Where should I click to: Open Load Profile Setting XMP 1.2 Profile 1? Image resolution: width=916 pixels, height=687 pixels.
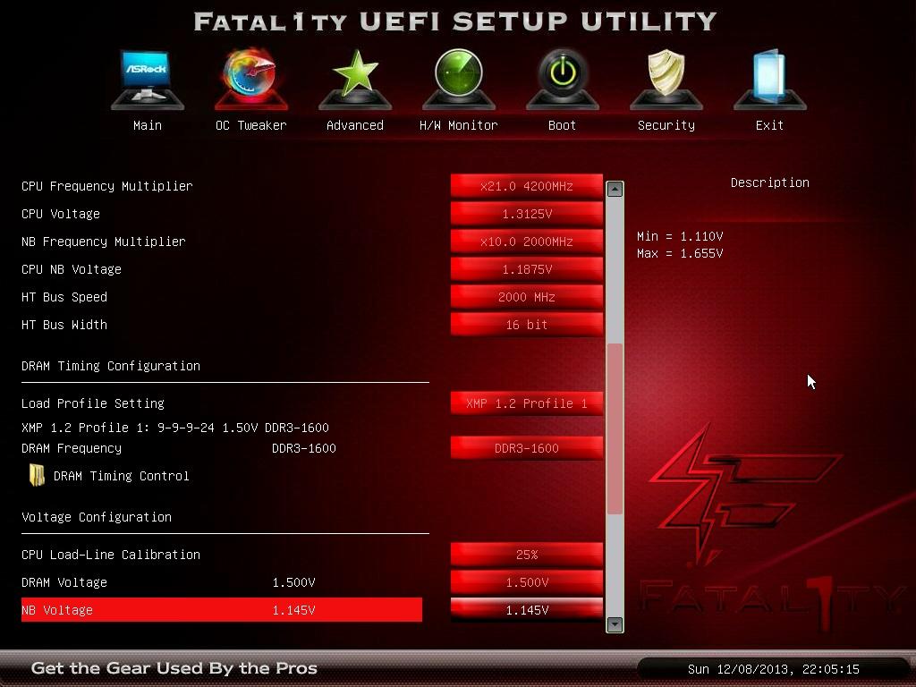(x=526, y=403)
